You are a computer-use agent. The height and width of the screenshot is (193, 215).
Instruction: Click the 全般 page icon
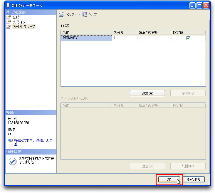tap(9, 17)
